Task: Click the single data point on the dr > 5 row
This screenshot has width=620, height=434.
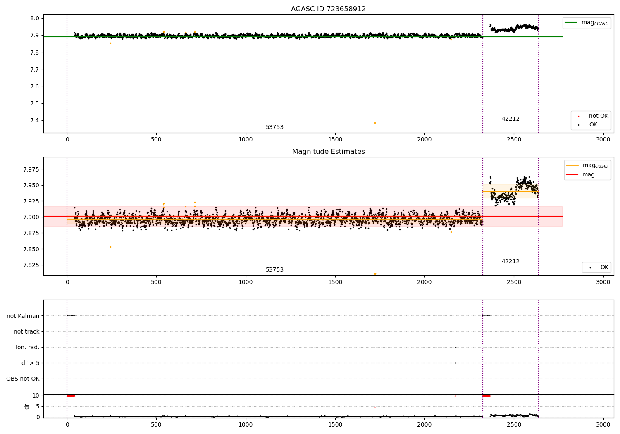Action: [x=455, y=363]
